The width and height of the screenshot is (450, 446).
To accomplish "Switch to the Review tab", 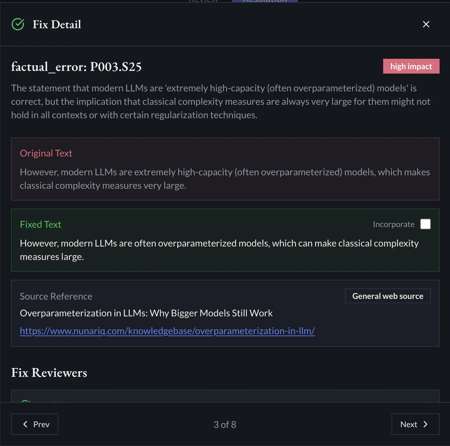I will pos(203,1).
